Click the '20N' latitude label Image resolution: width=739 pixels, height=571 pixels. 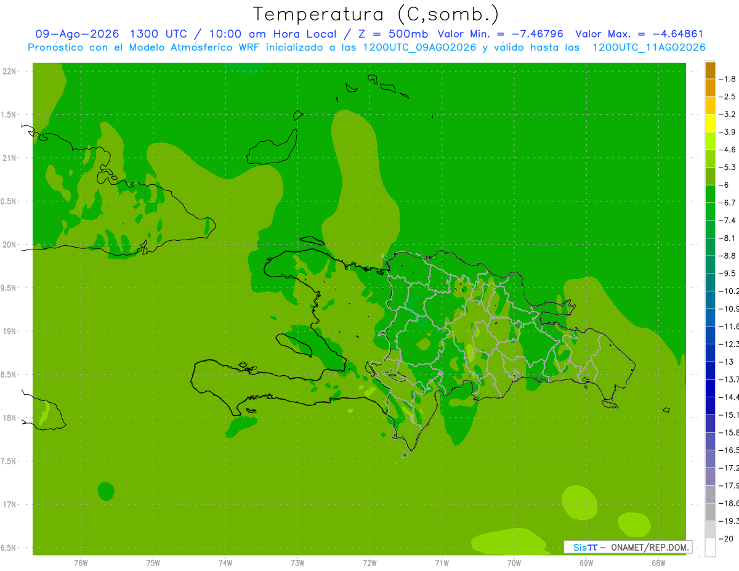[x=9, y=245]
